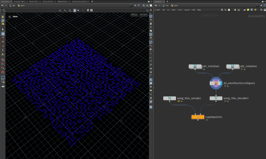The height and width of the screenshot is (159, 266).
Task: Toggle the lock badge under wfc_initialize2
Action: click(204, 69)
